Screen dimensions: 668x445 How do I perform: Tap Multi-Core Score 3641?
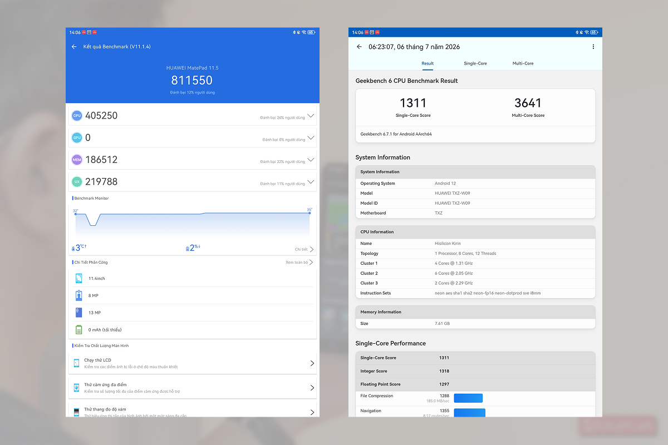528,107
